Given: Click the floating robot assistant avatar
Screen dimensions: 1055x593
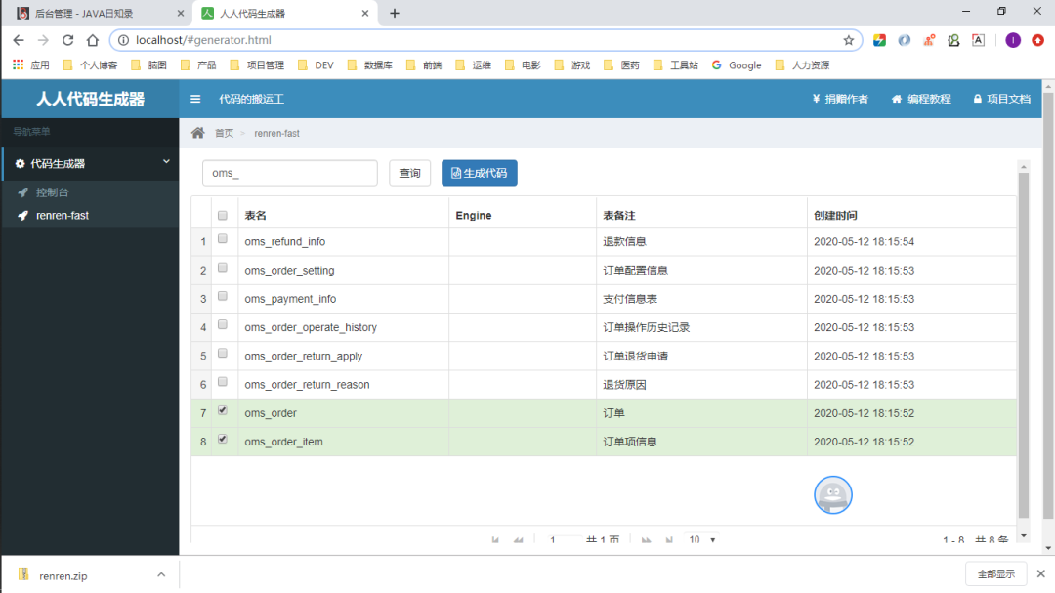Looking at the screenshot, I should click(x=832, y=495).
